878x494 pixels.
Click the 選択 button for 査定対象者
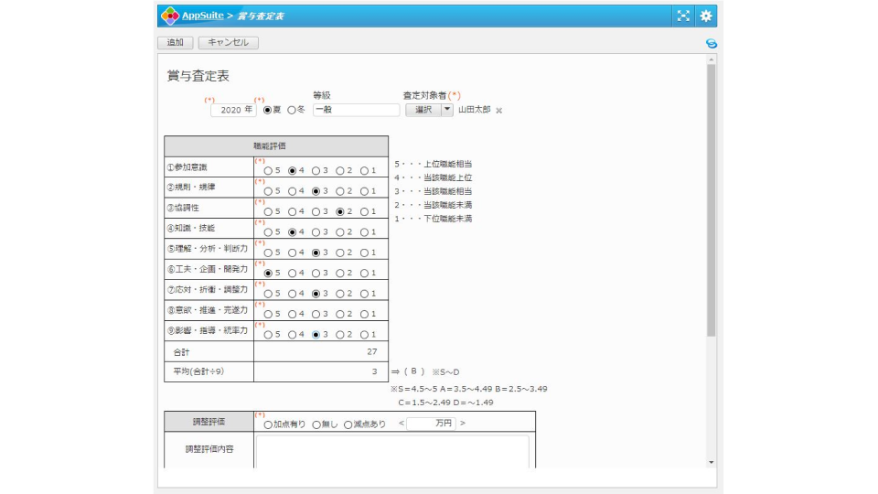tap(423, 110)
